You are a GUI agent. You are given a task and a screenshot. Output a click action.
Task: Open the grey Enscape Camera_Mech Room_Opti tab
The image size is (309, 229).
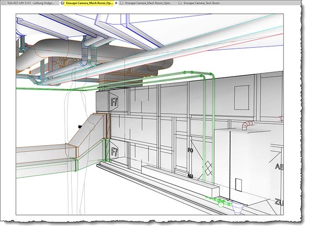tap(148, 3)
